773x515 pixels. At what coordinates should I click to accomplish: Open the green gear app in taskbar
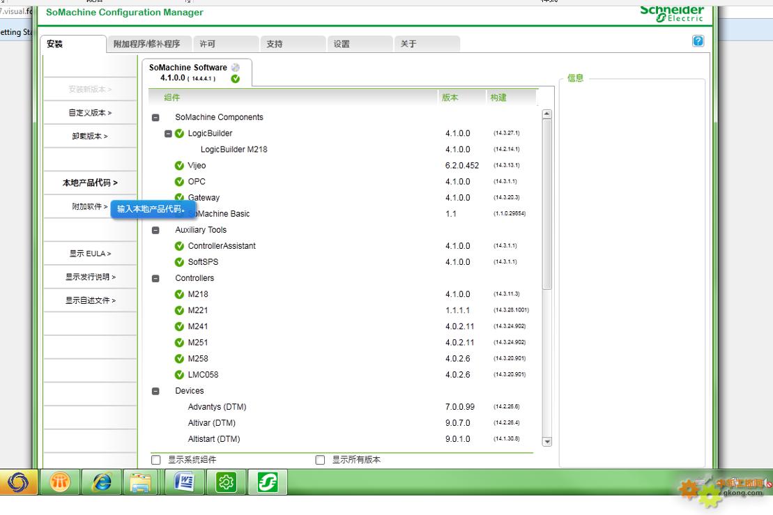[226, 482]
